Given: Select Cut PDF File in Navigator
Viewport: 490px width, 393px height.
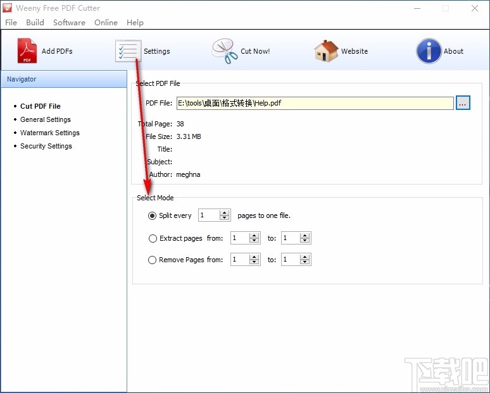Looking at the screenshot, I should click(x=41, y=106).
